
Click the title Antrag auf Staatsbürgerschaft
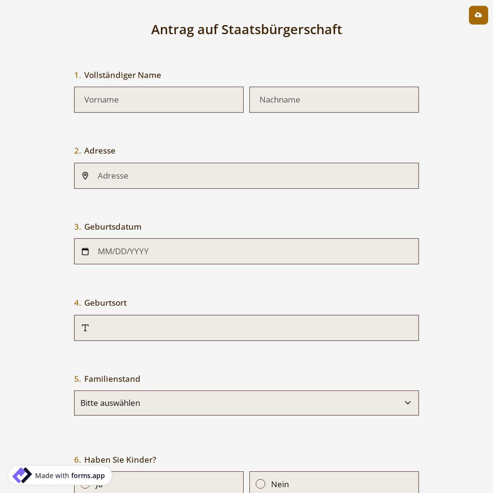[246, 30]
